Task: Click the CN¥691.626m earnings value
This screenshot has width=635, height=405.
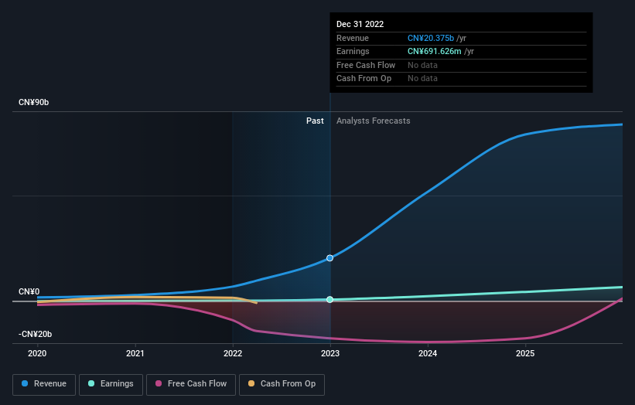Action: coord(434,51)
